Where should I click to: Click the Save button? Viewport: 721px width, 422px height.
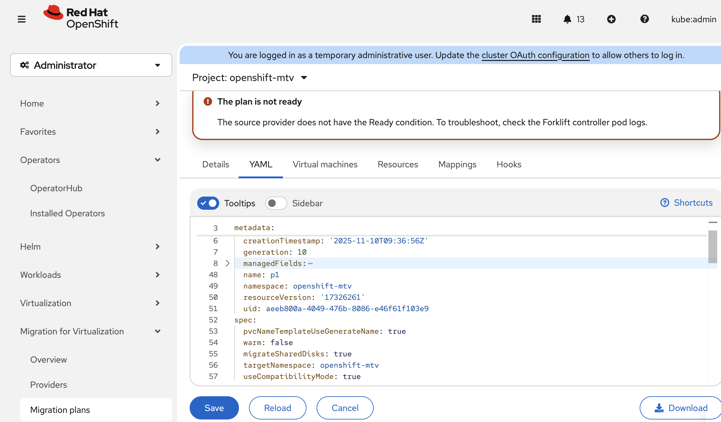214,408
